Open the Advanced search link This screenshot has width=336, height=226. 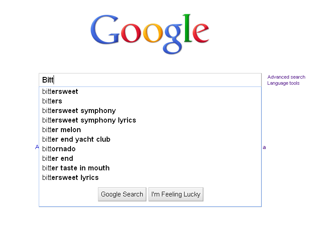pos(286,77)
